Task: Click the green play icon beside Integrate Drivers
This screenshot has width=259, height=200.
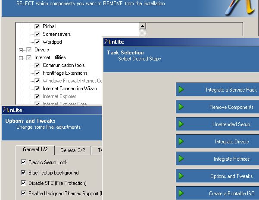Action: click(x=181, y=141)
